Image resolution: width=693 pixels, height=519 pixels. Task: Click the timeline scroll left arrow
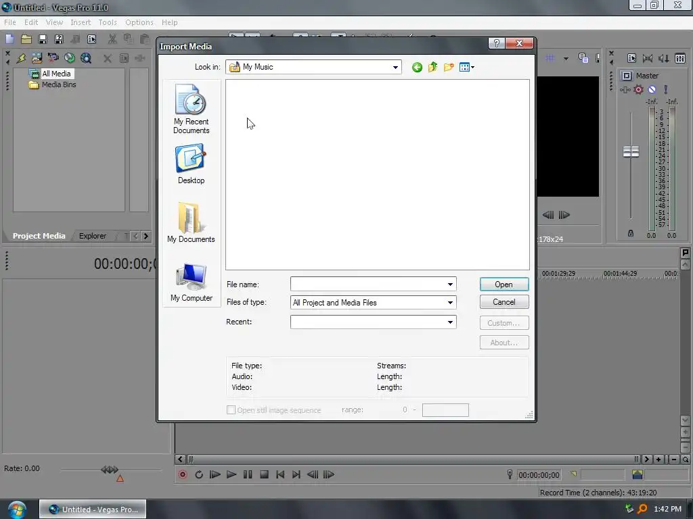(180, 460)
